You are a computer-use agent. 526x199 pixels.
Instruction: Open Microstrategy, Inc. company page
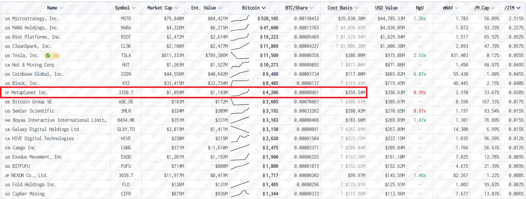(x=35, y=18)
